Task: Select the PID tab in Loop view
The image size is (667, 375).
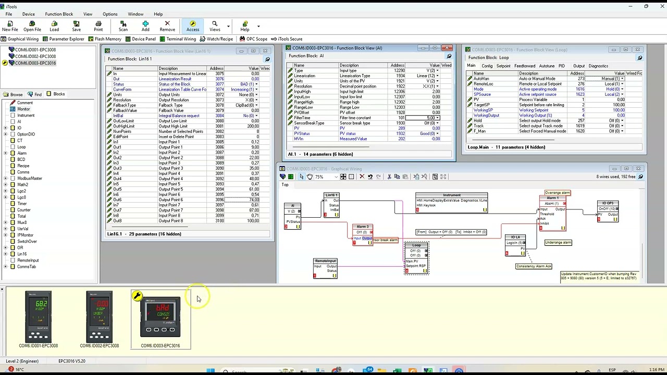Action: tap(562, 66)
